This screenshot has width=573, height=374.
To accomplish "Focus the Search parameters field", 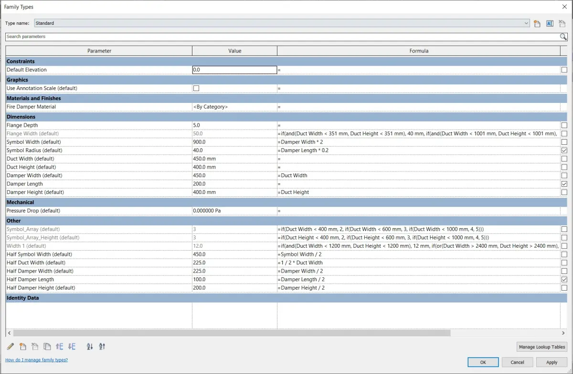I will (282, 37).
